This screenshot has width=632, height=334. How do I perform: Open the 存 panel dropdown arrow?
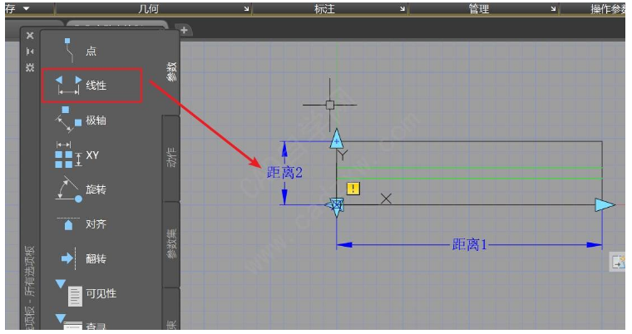tap(27, 8)
